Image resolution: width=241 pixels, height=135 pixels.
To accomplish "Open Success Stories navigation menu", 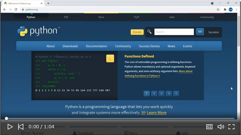I will point(149,46).
